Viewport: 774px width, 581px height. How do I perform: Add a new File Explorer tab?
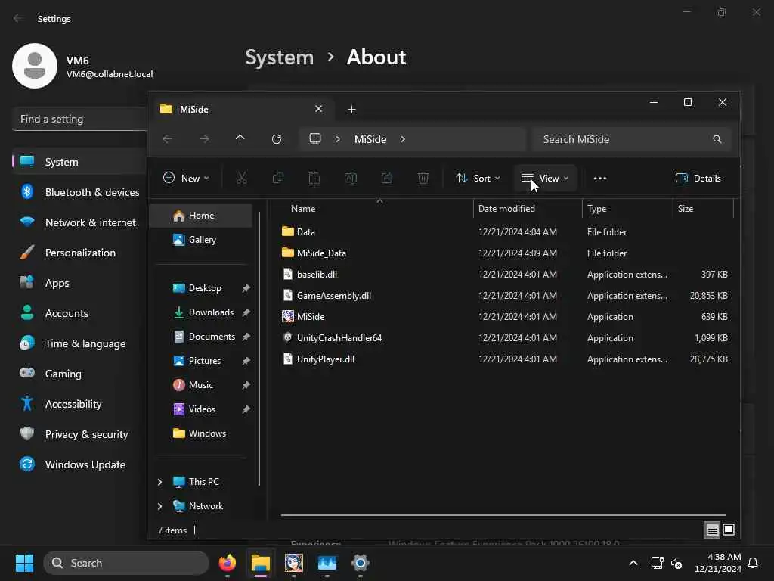point(351,109)
